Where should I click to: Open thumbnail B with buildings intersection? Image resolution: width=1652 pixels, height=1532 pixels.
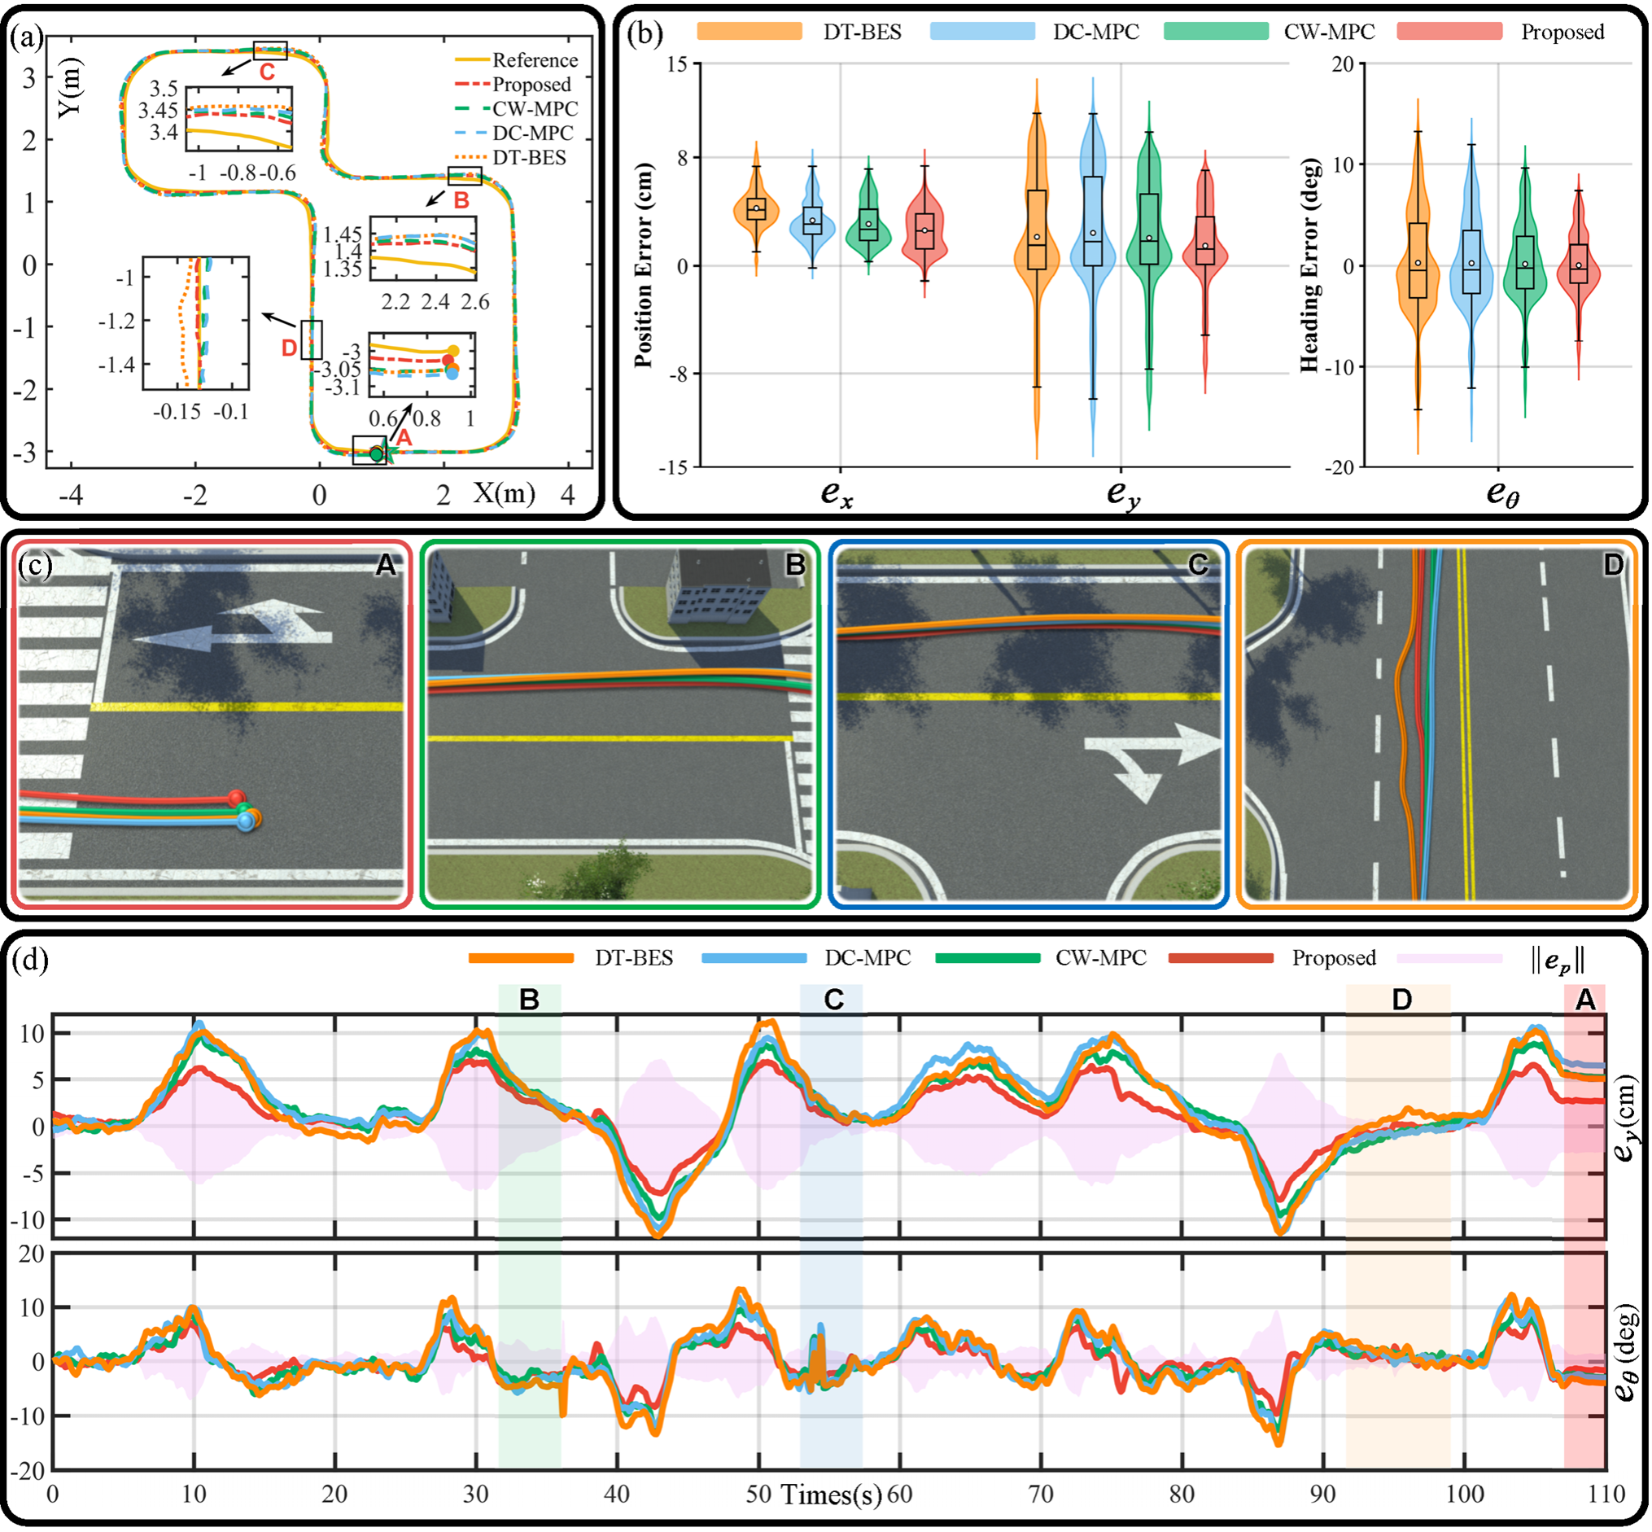pyautogui.click(x=620, y=723)
